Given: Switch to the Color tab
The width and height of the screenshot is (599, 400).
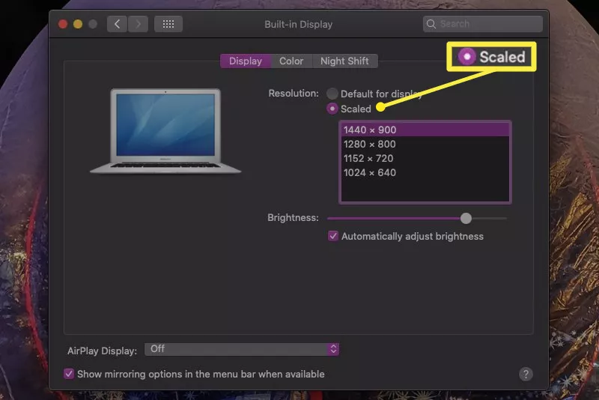Looking at the screenshot, I should 291,61.
